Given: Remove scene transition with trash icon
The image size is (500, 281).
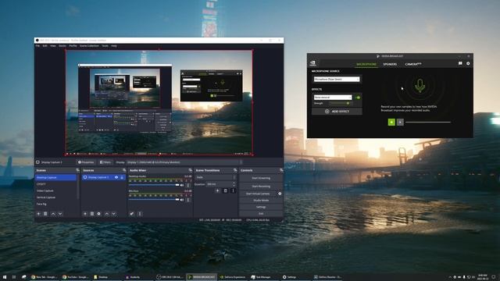Looking at the screenshot, I should point(226,190).
